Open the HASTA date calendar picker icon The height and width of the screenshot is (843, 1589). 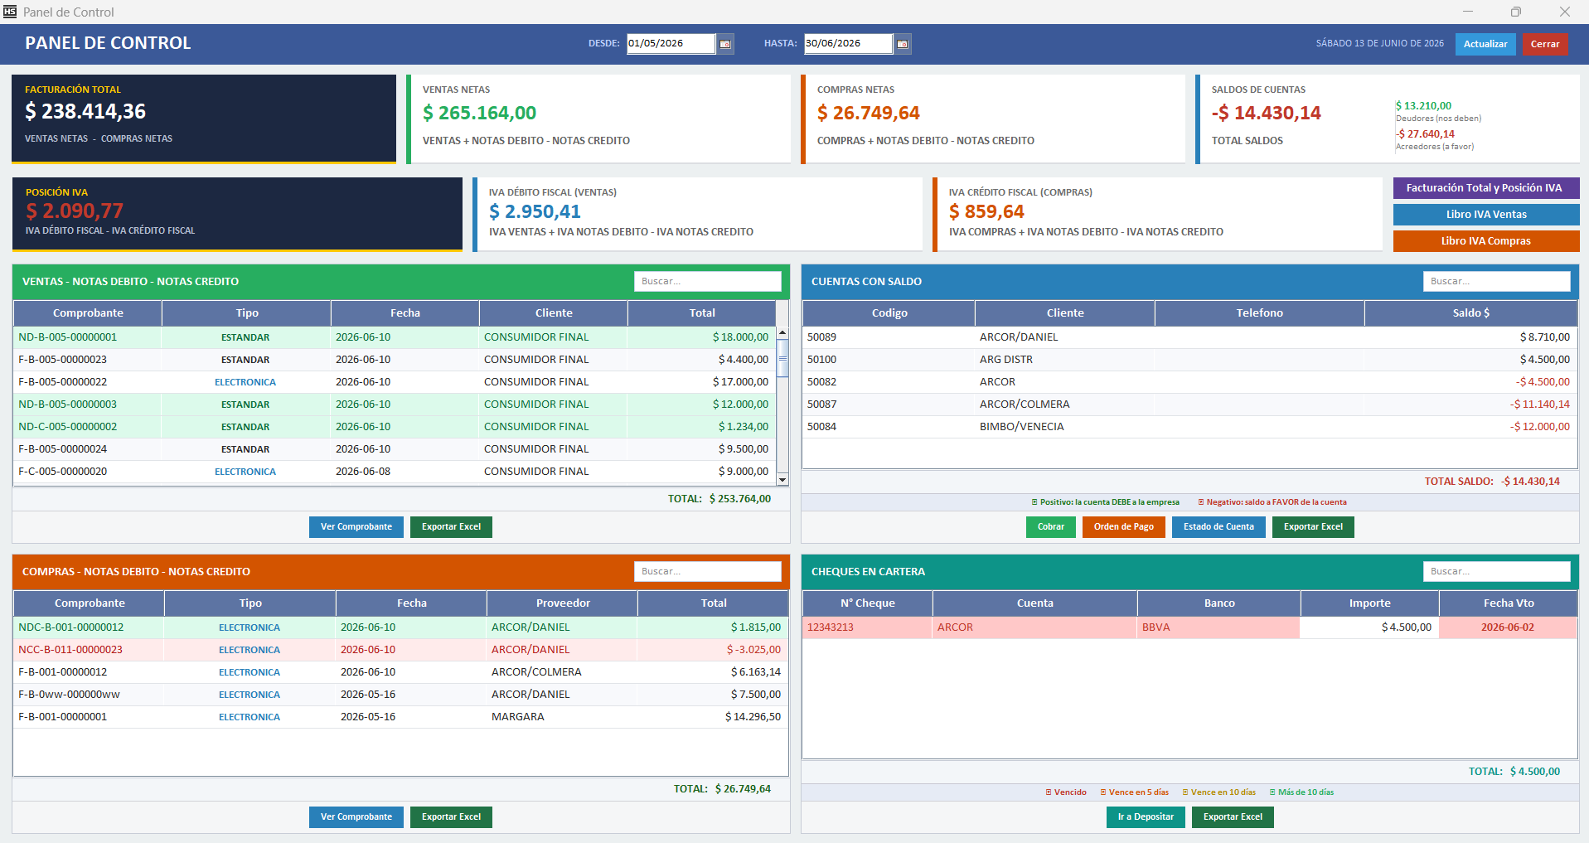903,44
